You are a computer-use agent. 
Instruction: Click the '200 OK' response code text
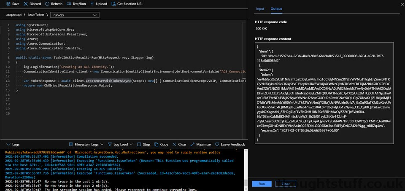tap(261, 29)
